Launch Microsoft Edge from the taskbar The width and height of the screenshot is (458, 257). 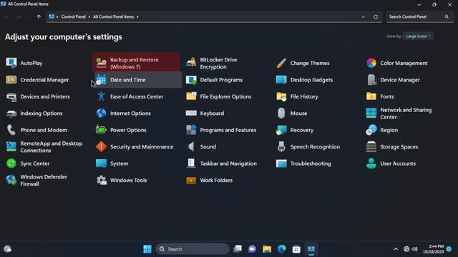click(x=281, y=249)
